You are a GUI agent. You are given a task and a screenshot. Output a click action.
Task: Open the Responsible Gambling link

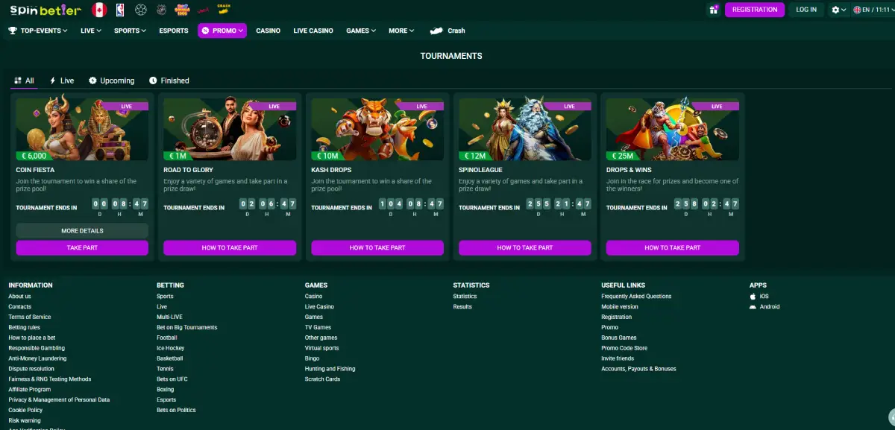click(37, 348)
